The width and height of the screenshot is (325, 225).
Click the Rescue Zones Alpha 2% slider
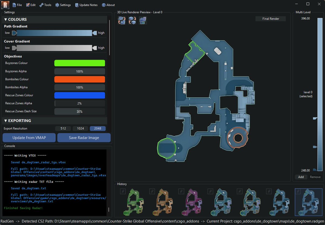click(80, 103)
